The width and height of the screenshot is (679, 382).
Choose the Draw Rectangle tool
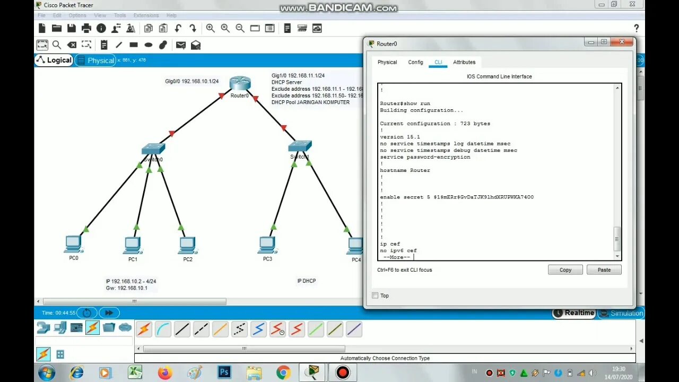click(x=134, y=45)
